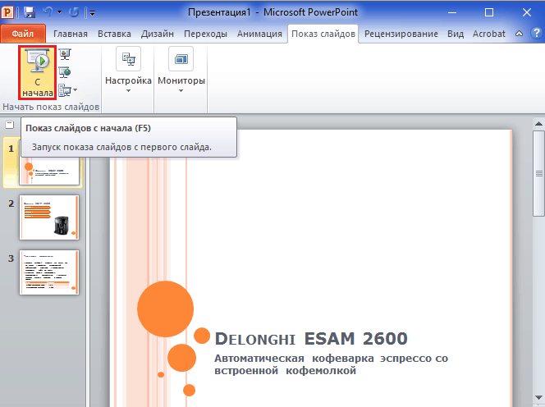Open the Рецензирование tab

tap(401, 34)
